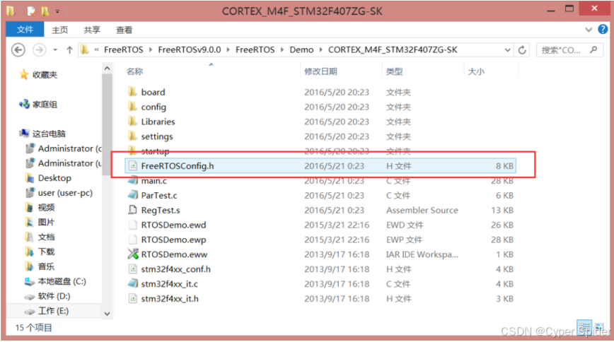614x342 pixels.
Task: Sort by 类型 column header
Action: [394, 71]
